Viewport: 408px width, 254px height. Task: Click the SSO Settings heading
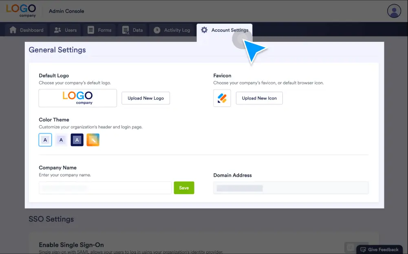coord(51,219)
